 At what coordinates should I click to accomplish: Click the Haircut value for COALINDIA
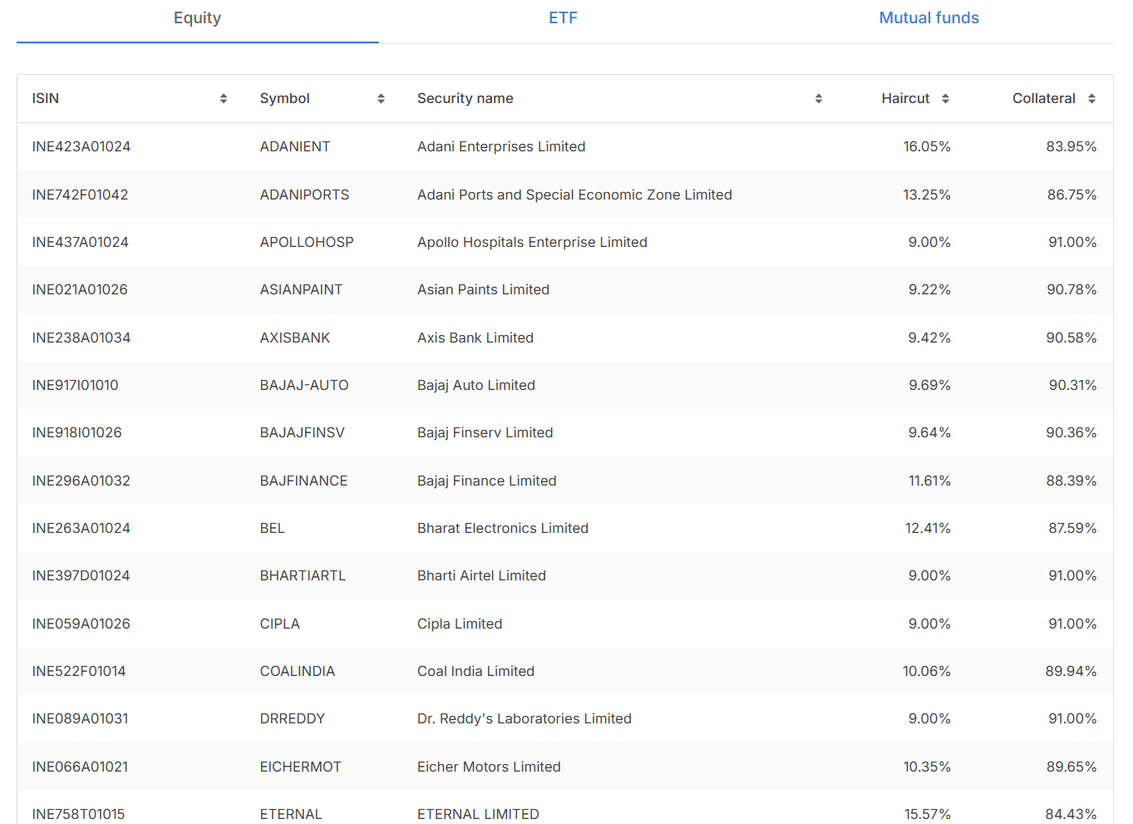pyautogui.click(x=928, y=671)
